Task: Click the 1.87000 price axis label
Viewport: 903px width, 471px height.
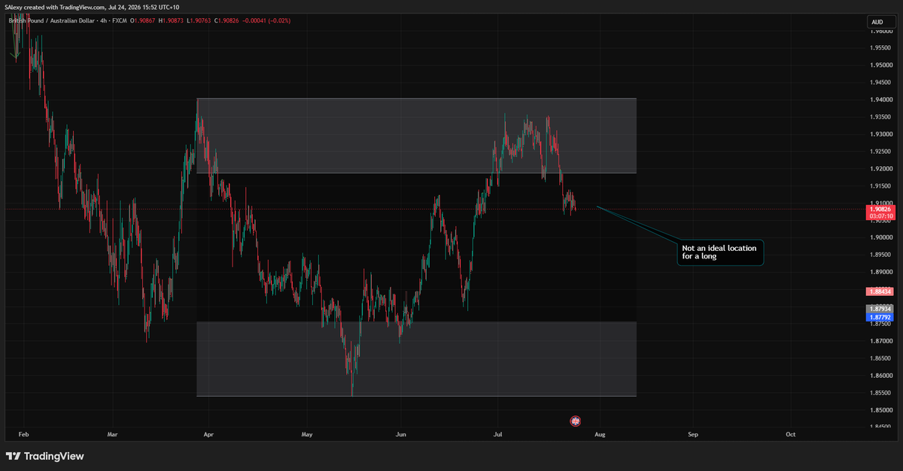Action: (x=880, y=341)
